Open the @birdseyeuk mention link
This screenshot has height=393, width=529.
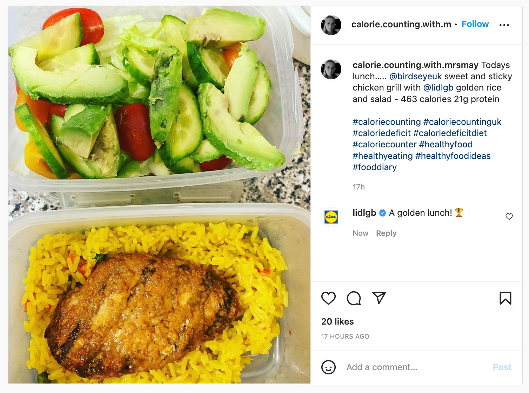pos(416,76)
